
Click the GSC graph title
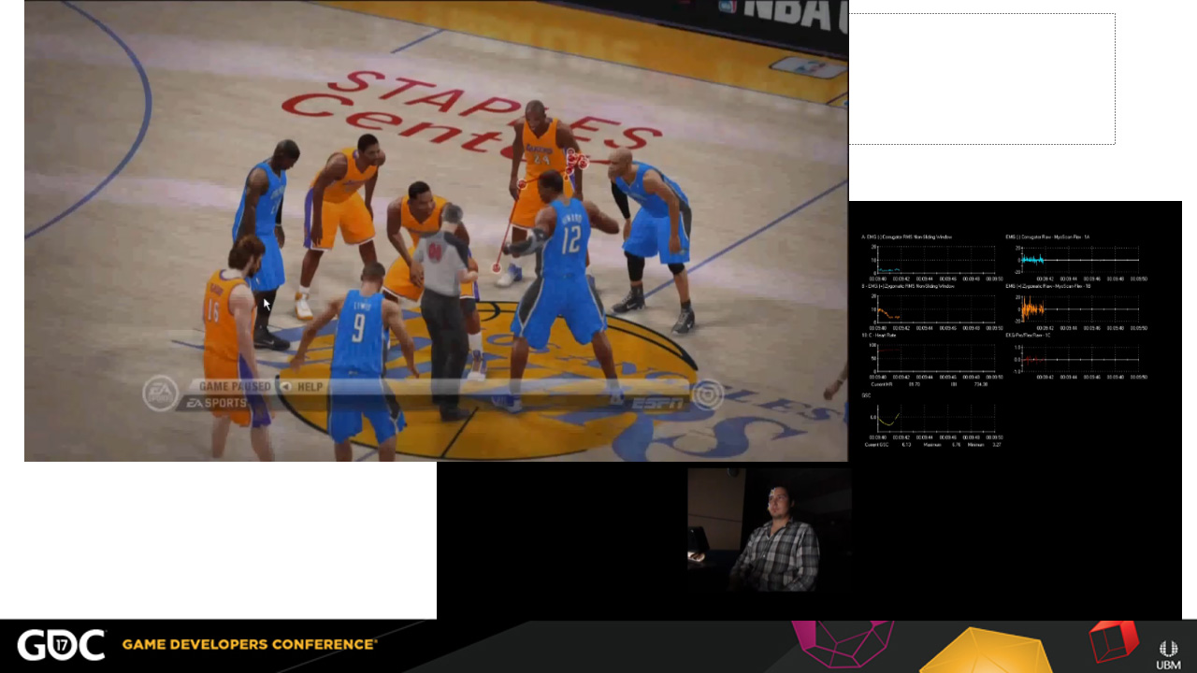point(866,395)
